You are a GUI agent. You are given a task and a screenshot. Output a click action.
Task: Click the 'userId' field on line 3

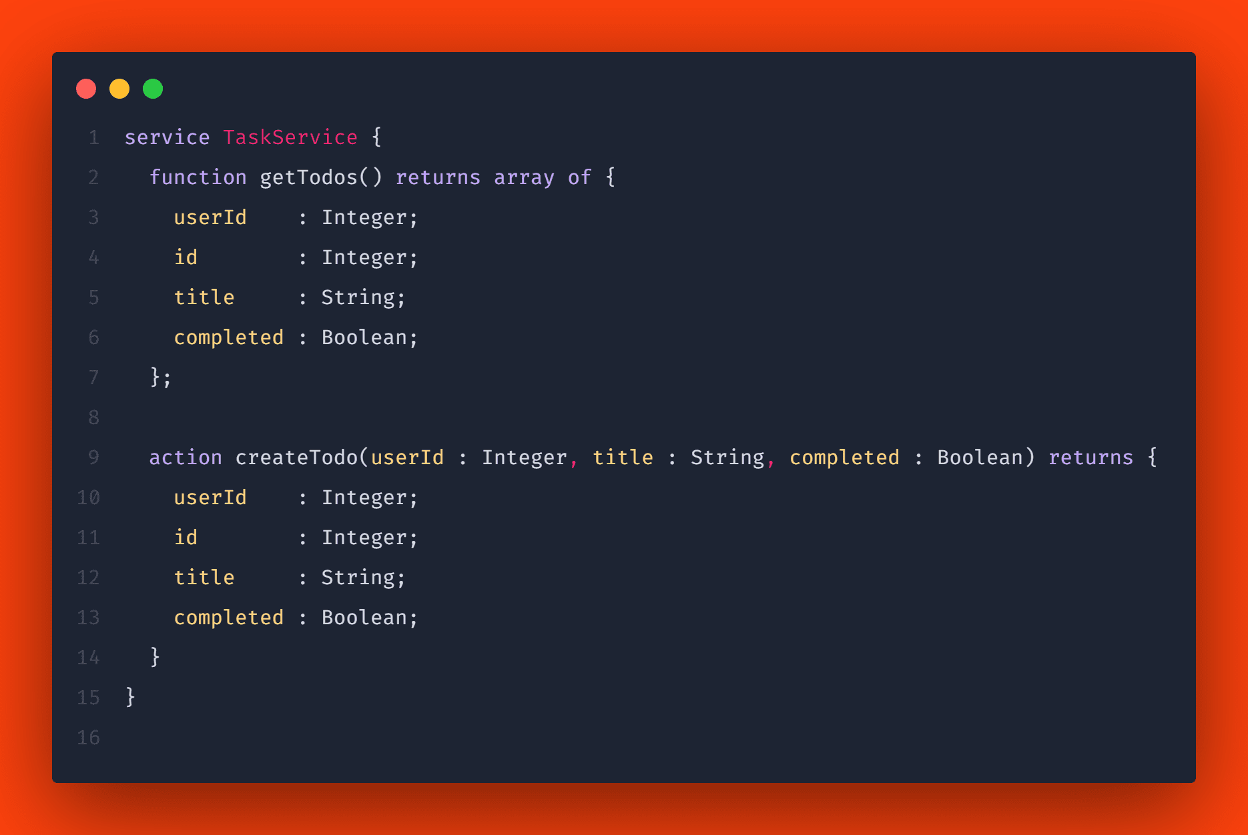click(x=210, y=217)
